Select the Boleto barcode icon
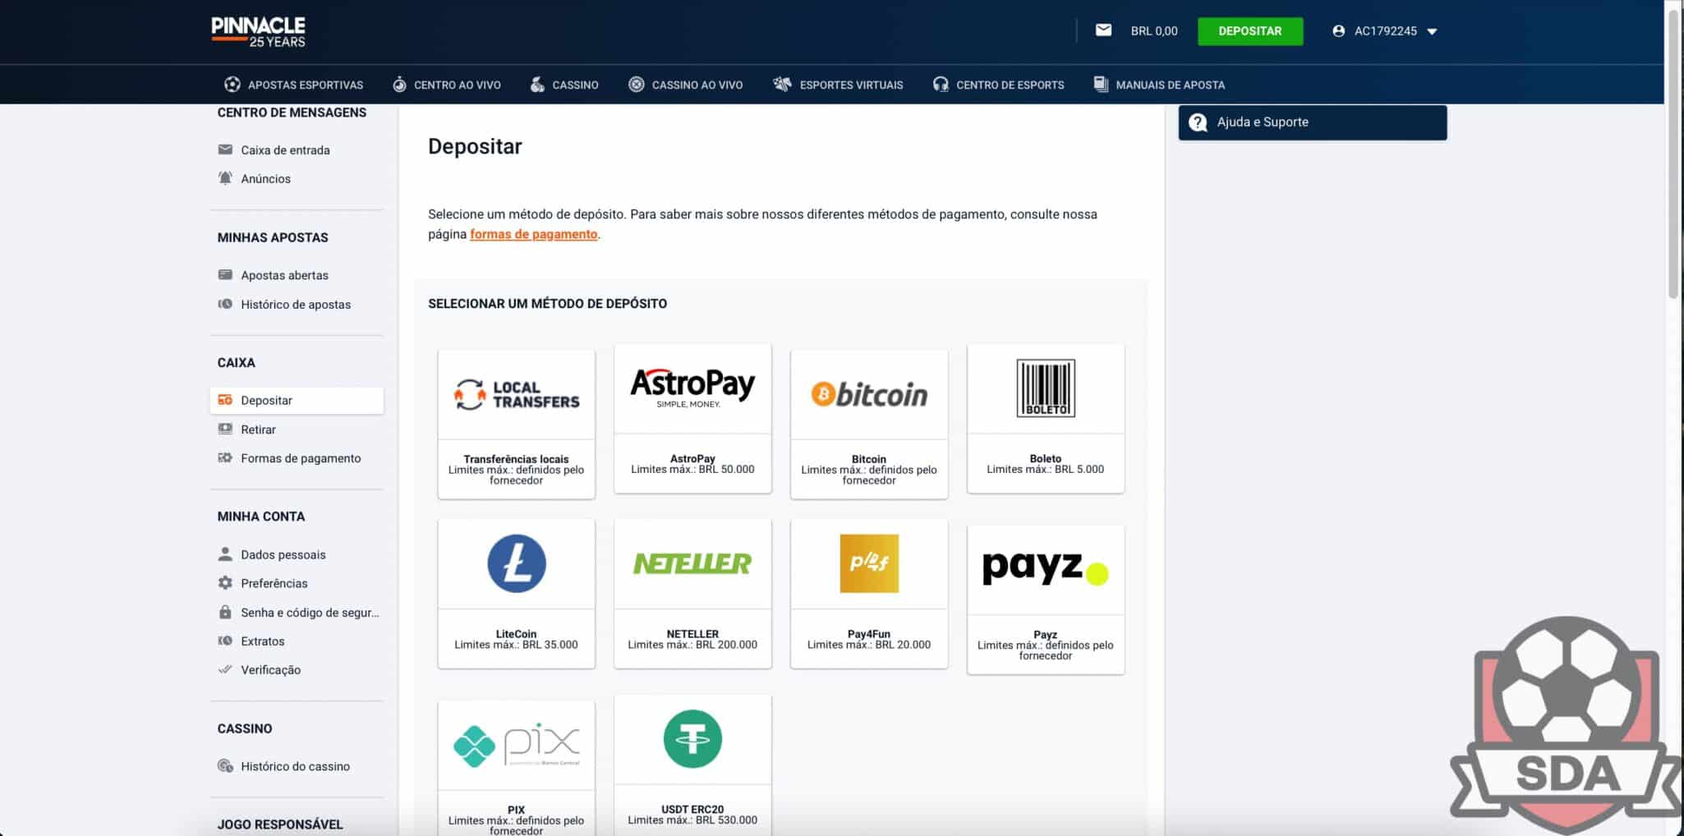The height and width of the screenshot is (836, 1684). tap(1046, 388)
